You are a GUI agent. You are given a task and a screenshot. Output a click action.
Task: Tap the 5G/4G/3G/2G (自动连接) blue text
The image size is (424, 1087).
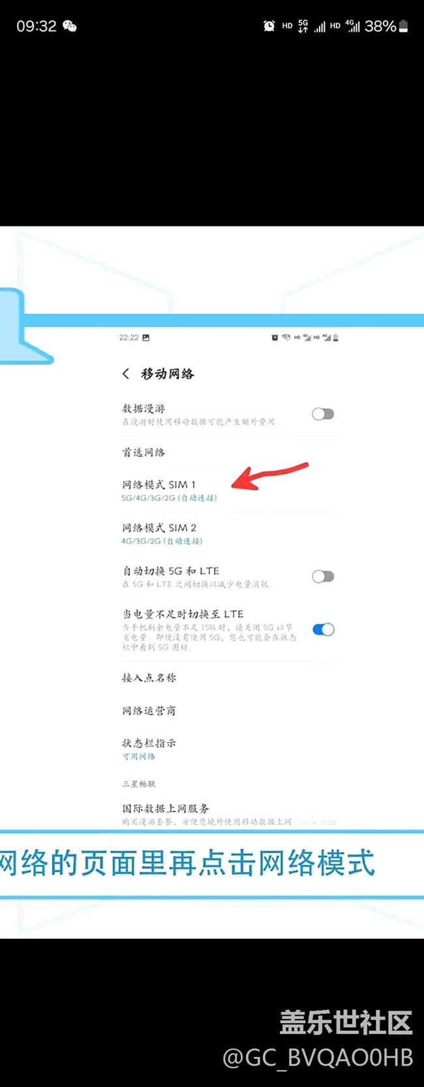pyautogui.click(x=169, y=497)
